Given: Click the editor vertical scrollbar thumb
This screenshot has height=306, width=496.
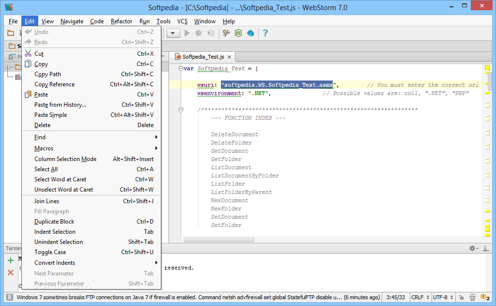Looking at the screenshot, I should click(x=491, y=81).
